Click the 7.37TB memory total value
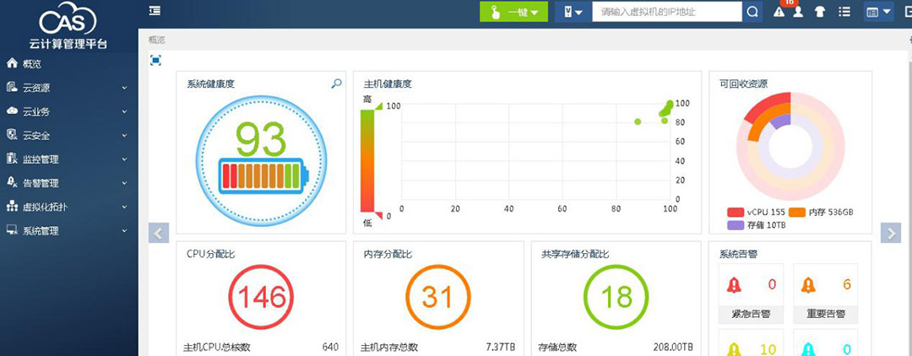 pos(500,348)
